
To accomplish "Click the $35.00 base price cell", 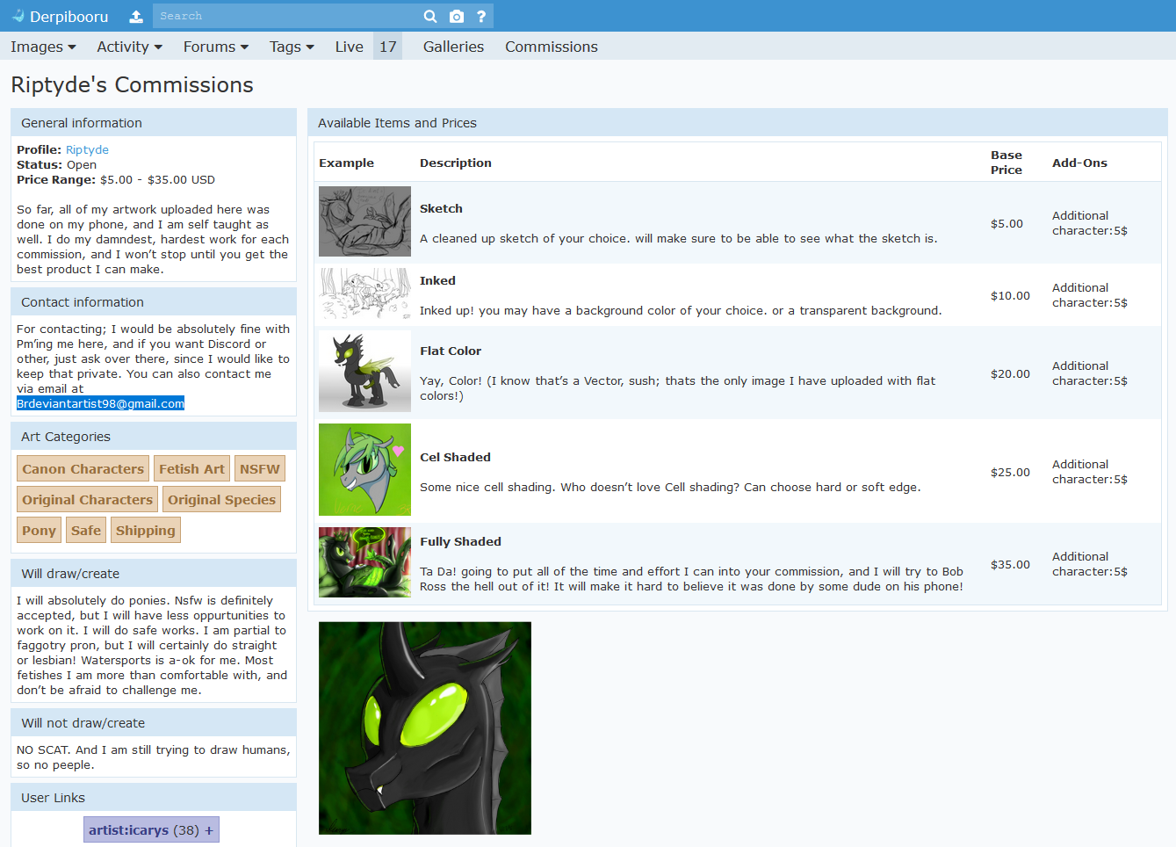I will (x=1010, y=565).
